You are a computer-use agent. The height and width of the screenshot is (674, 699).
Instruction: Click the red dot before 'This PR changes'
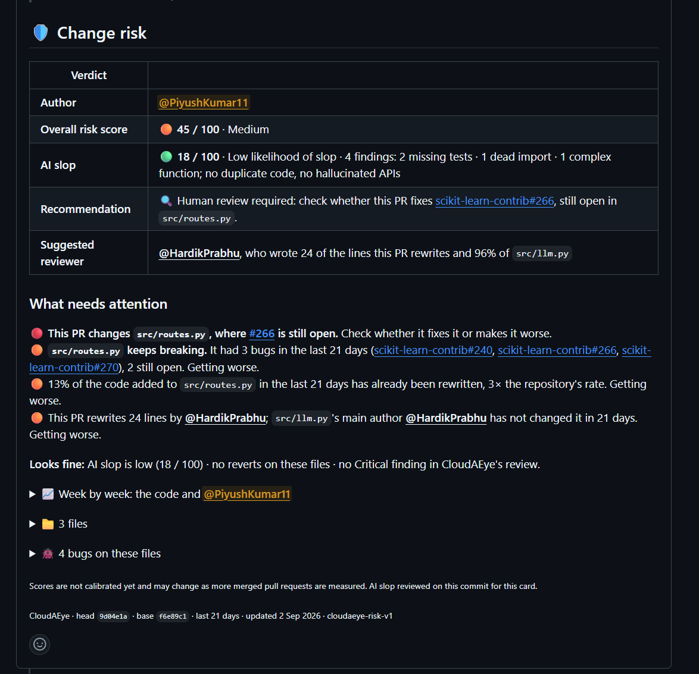[37, 333]
